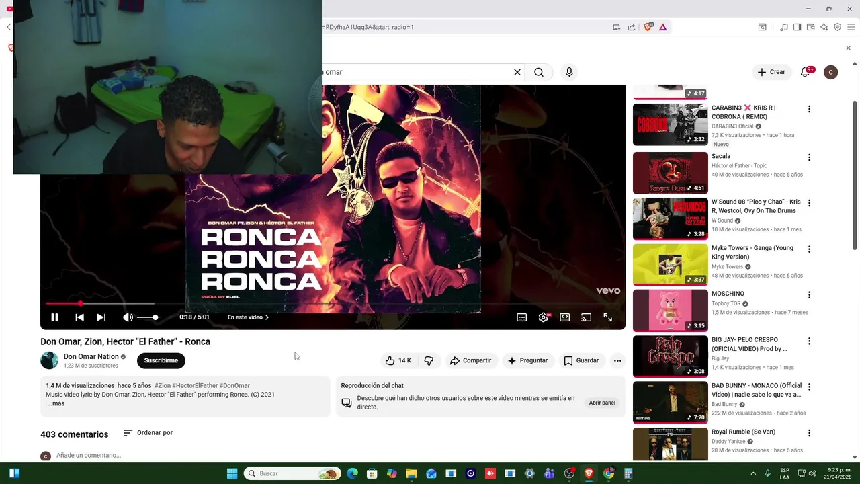Skip to the next video
Image resolution: width=860 pixels, height=484 pixels.
101,317
